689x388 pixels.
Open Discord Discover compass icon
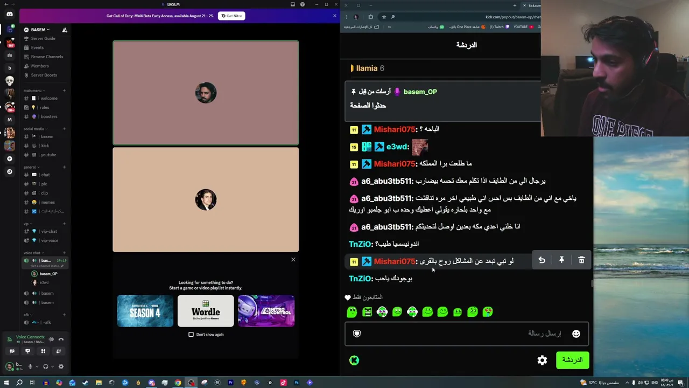(x=9, y=171)
